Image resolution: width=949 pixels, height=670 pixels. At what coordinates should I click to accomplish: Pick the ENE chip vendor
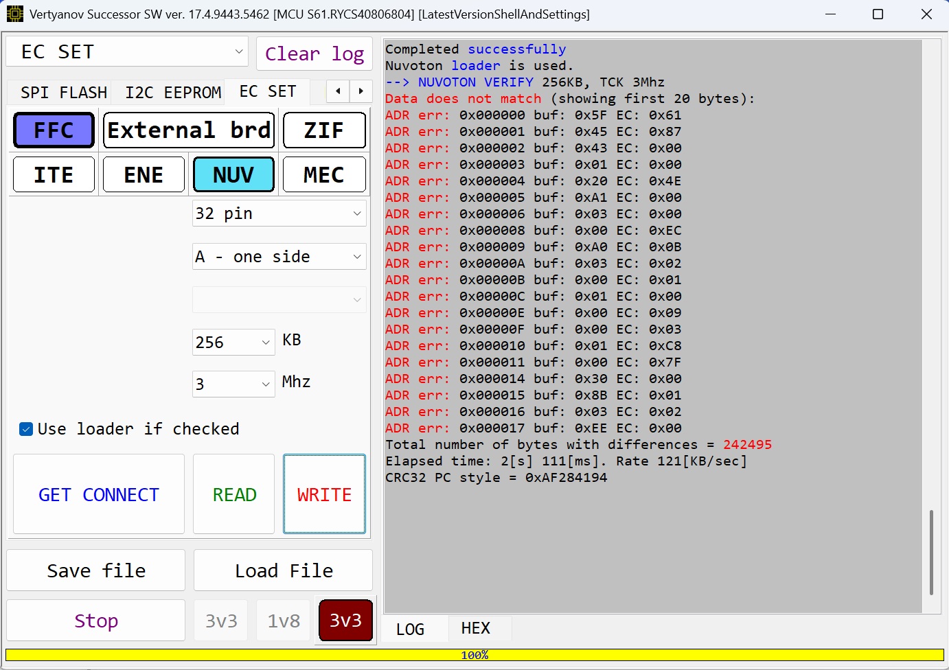coord(144,175)
